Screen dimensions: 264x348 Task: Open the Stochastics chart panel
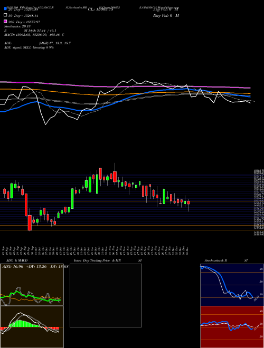pyautogui.click(x=232, y=285)
